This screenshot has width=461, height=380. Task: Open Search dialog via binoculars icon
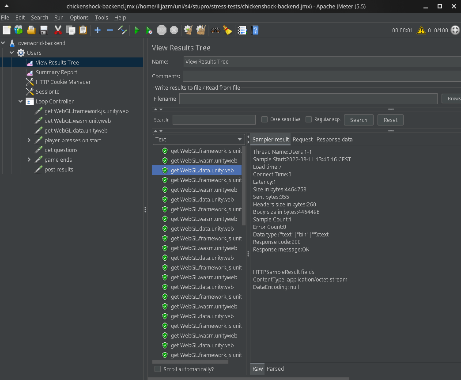tap(215, 30)
